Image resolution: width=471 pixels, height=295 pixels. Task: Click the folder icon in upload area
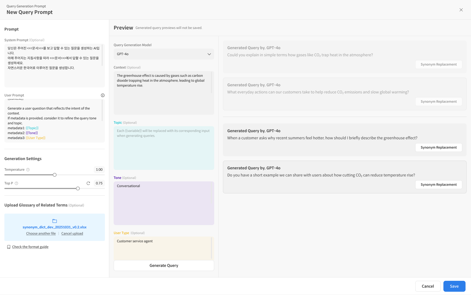tap(55, 221)
